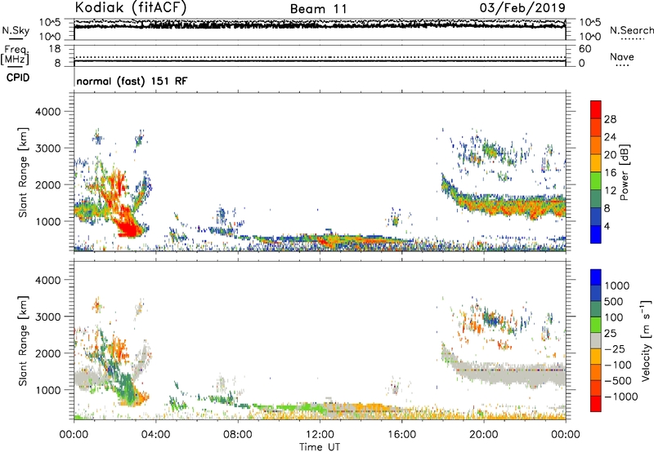Click the date '03/Feb/2019'
Screen dimensions: 654x452
tap(522, 7)
